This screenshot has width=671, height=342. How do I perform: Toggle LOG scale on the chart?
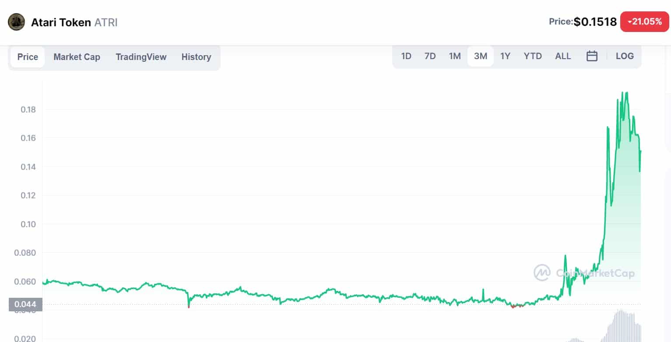tap(624, 56)
